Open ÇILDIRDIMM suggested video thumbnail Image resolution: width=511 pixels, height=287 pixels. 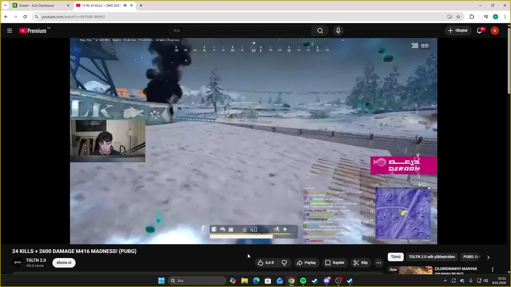(x=410, y=270)
